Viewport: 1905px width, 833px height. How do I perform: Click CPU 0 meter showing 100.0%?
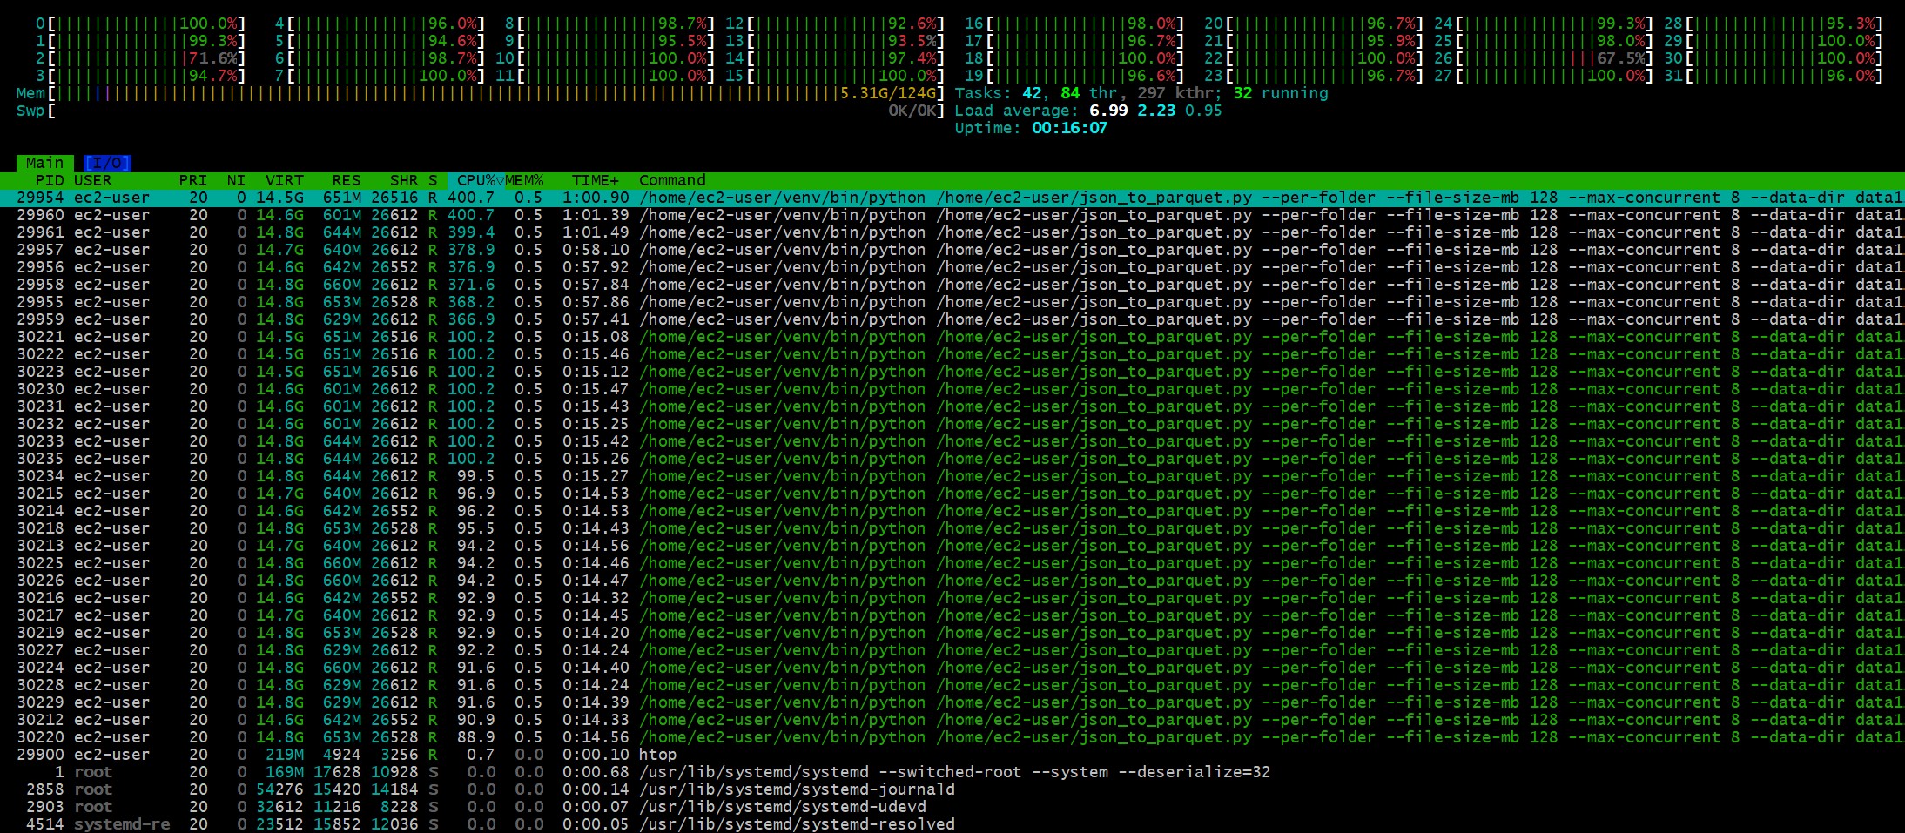coord(141,24)
